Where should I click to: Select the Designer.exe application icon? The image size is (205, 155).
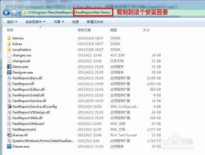(x=9, y=72)
